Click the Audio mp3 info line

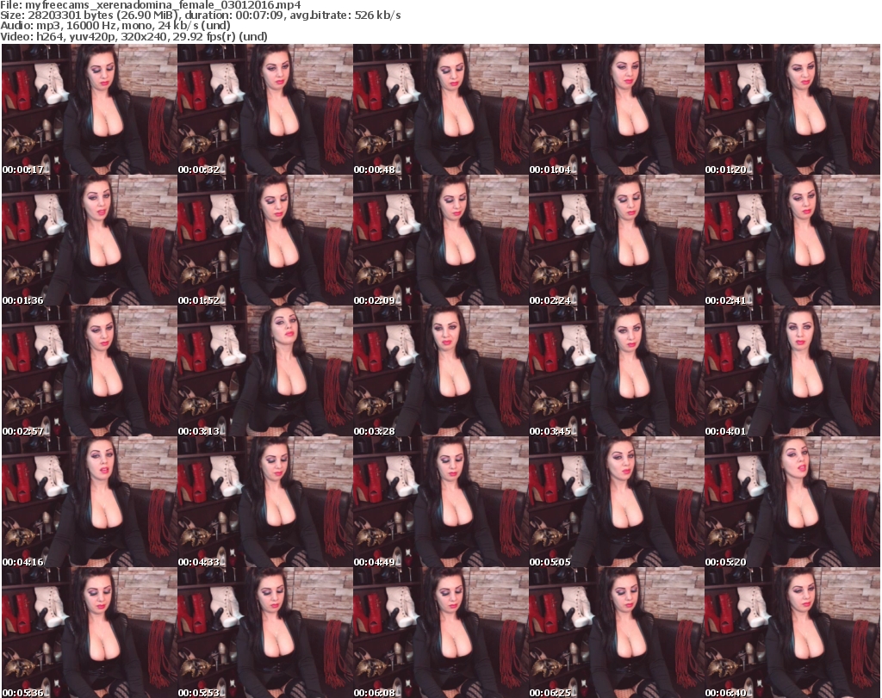point(115,25)
